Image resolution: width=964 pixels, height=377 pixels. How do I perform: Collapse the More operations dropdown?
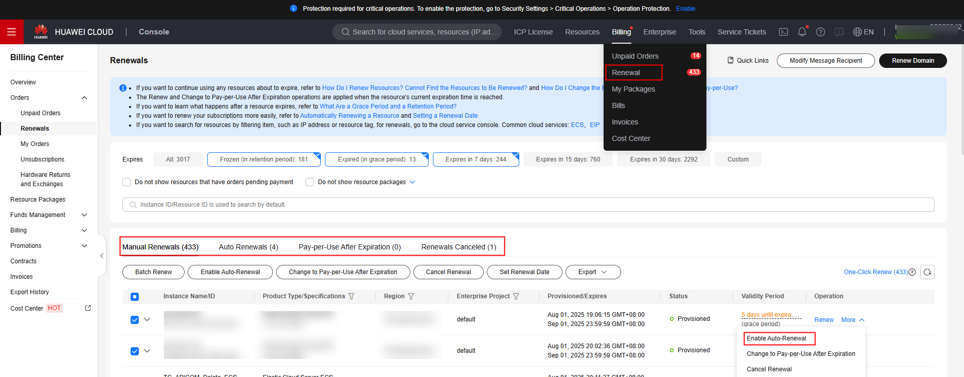tap(853, 320)
